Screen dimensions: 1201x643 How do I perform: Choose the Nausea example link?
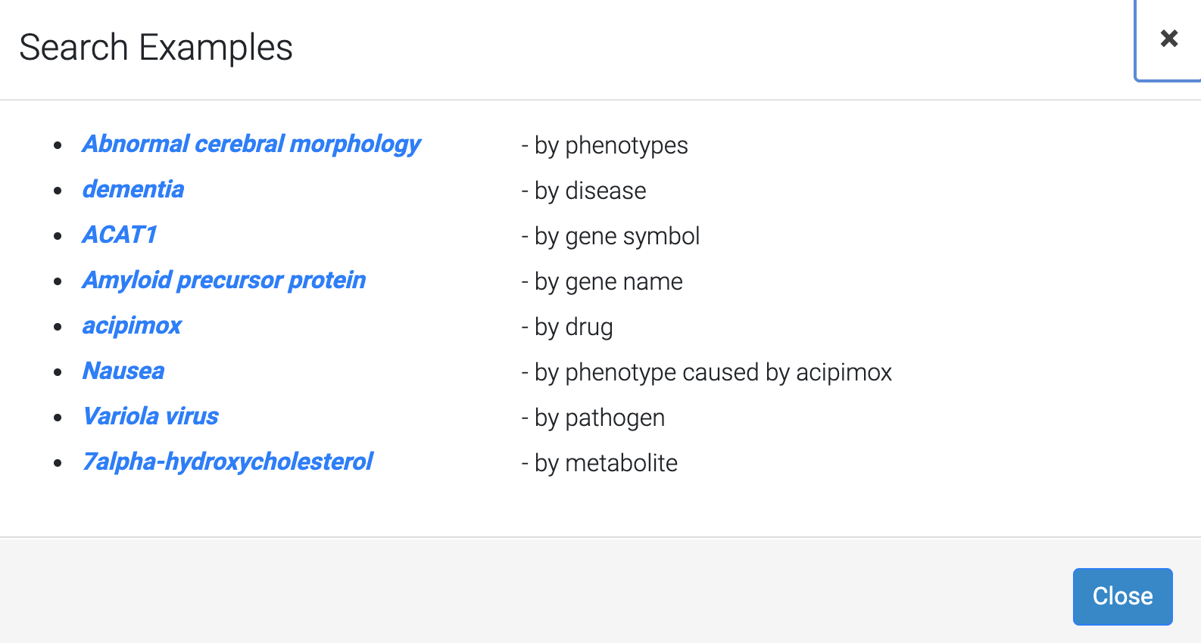123,371
